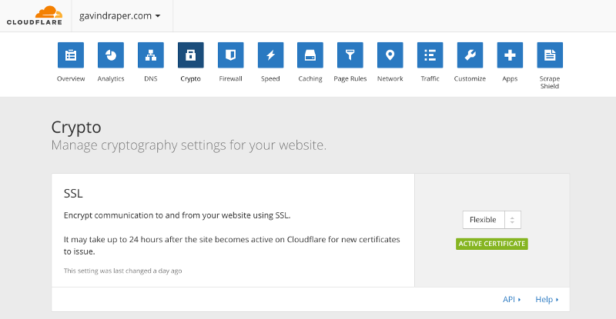Open the Caching drive icon
This screenshot has width=616, height=319.
coord(310,55)
